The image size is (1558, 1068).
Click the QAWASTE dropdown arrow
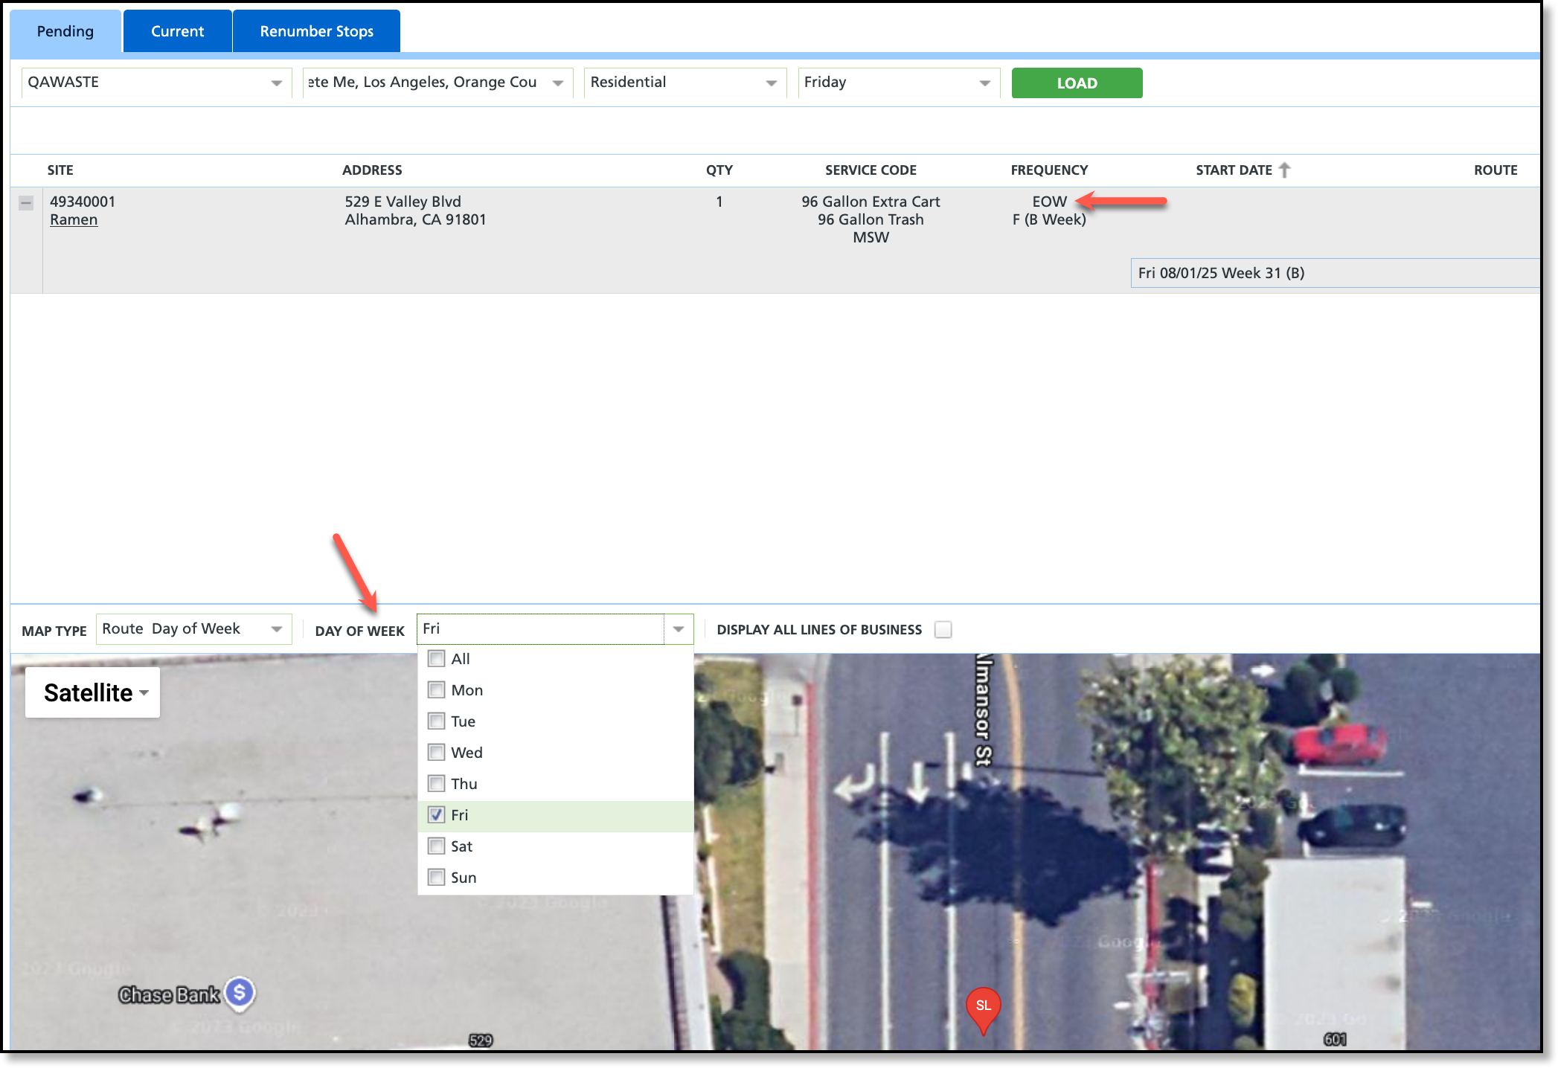tap(276, 83)
